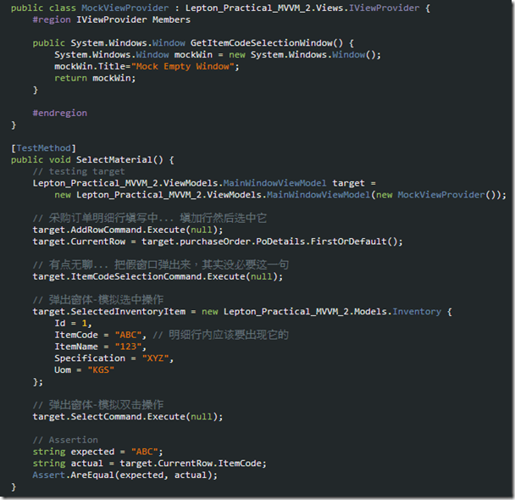The image size is (515, 500).
Task: Click the Uom "KGS" string value
Action: pos(101,369)
